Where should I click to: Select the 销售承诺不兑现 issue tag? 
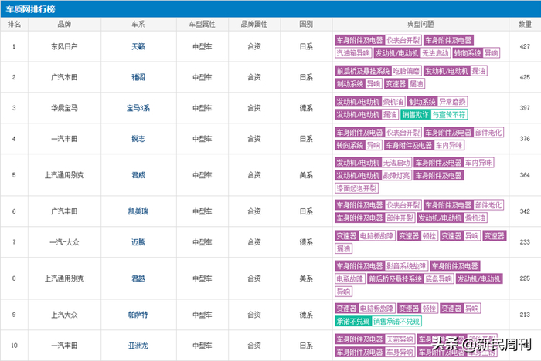click(x=396, y=322)
